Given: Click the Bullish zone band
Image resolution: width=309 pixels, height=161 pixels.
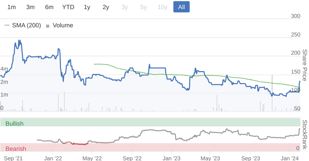Looking at the screenshot, I should [150, 122].
